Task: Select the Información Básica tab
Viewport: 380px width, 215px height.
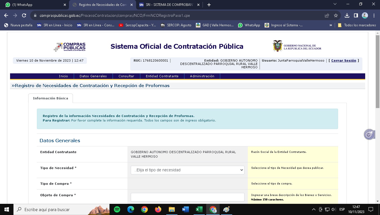Action: [x=51, y=98]
